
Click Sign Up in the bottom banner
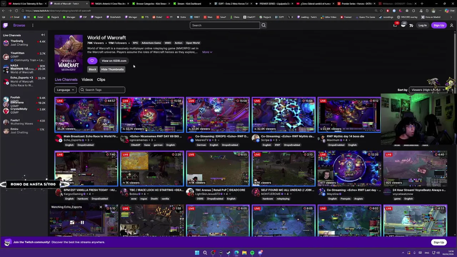point(439,242)
